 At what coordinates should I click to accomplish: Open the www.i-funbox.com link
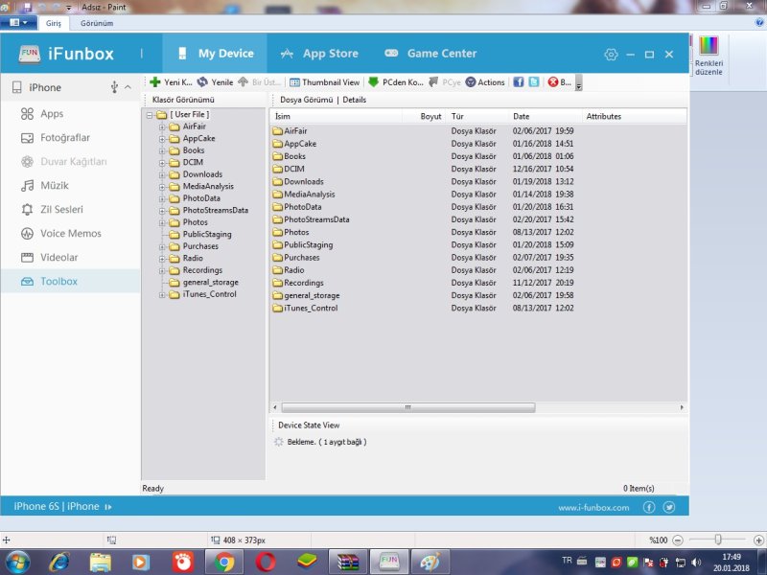593,507
